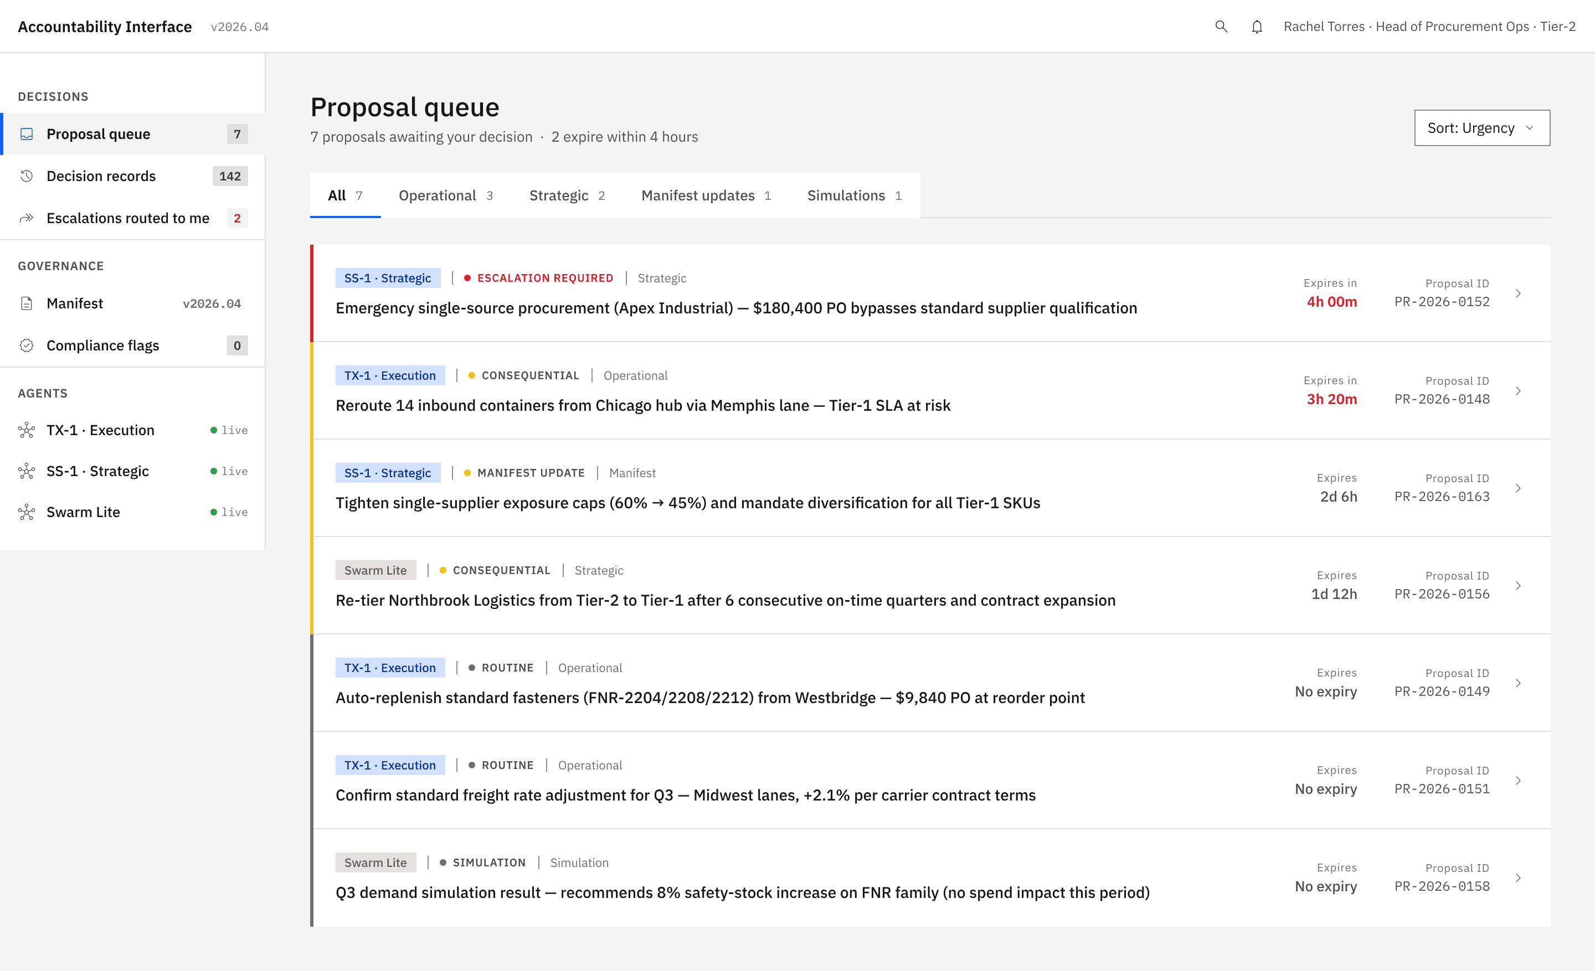This screenshot has width=1595, height=971.
Task: Open Escalations routed to me
Action: pyautogui.click(x=133, y=218)
